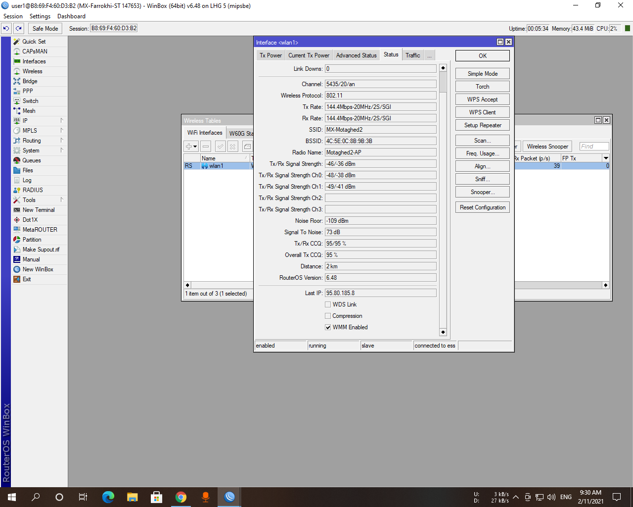Open Chrome from taskbar
633x507 pixels.
tap(181, 497)
